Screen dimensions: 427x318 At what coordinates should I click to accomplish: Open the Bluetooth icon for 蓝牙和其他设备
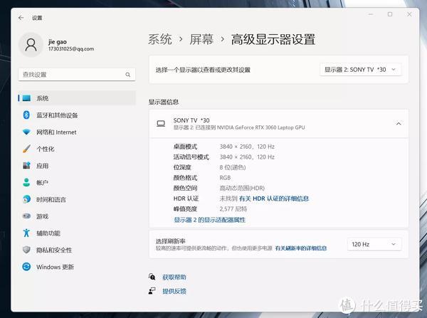pos(26,115)
